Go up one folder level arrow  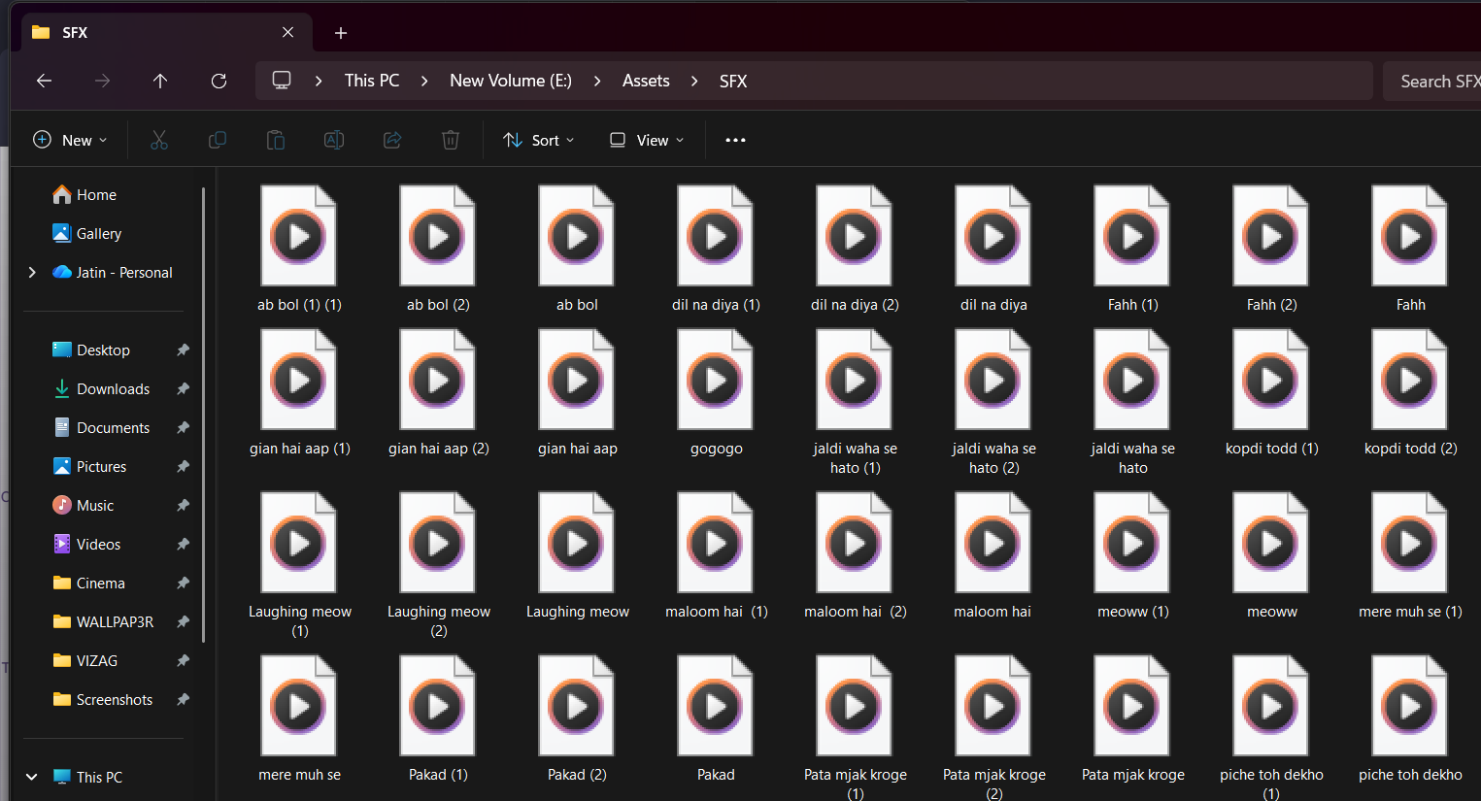[160, 81]
